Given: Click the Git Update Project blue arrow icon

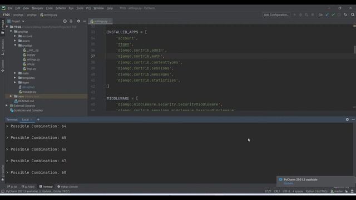Looking at the screenshot, I should pos(327,15).
